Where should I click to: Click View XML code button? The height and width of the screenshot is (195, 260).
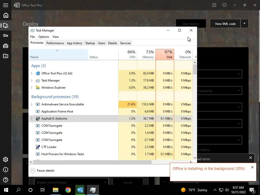[225, 24]
